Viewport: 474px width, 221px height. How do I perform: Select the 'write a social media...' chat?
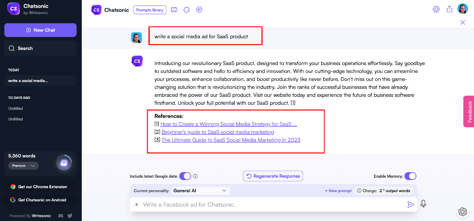tap(40, 81)
